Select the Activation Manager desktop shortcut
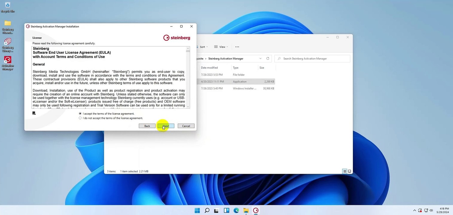The height and width of the screenshot is (215, 453). pos(8,63)
